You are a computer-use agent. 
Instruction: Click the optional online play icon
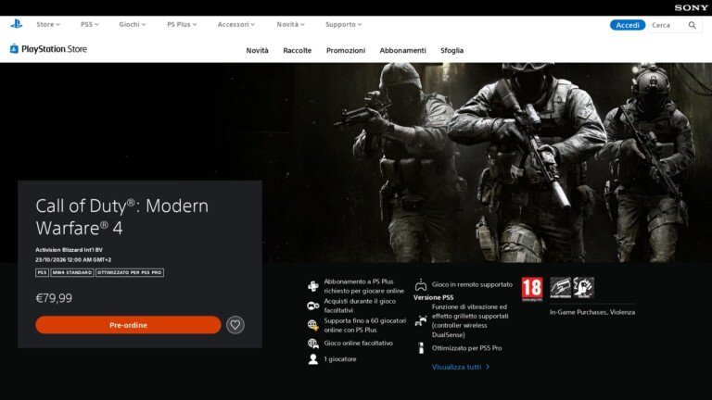(312, 344)
